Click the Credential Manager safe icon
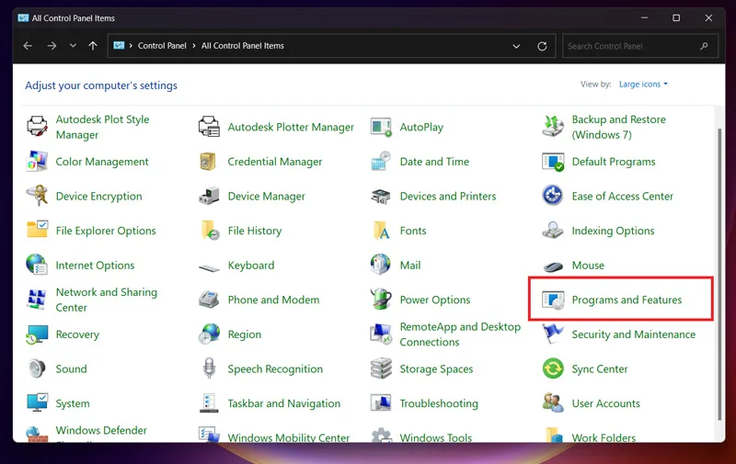Viewport: 736px width, 464px height. 209,162
